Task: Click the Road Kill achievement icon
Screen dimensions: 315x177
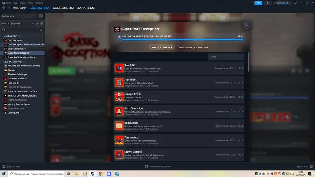Action: coord(119,68)
